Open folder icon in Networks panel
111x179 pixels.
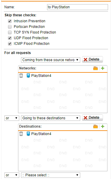[x=95, y=68]
